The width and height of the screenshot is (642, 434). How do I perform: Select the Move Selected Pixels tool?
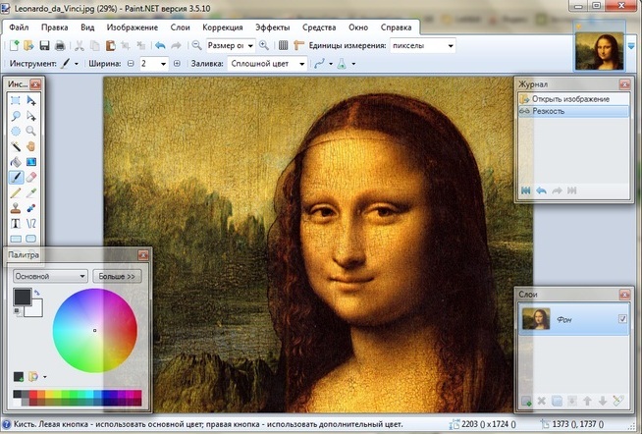(31, 101)
